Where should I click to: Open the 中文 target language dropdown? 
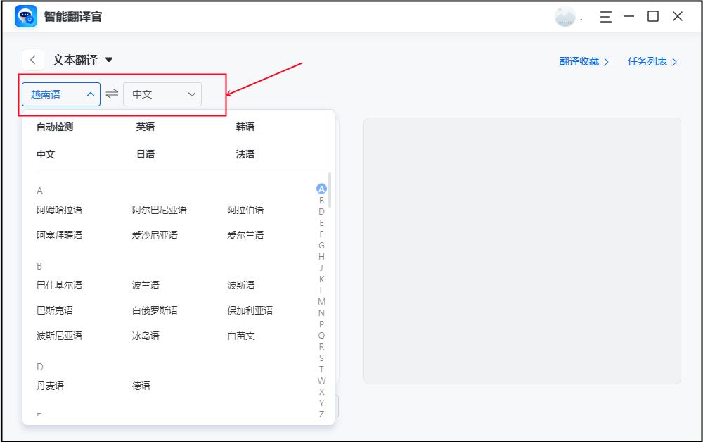tap(162, 94)
